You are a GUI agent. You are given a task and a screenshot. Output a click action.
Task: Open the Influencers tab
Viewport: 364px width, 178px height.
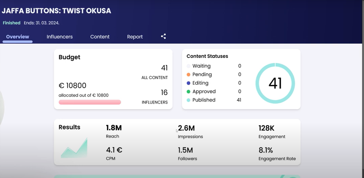60,37
